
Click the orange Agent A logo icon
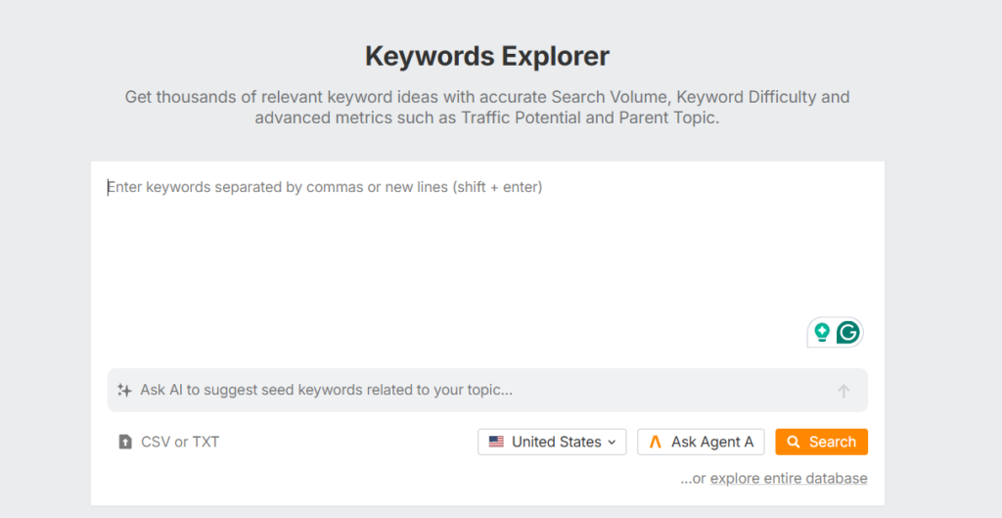click(x=655, y=442)
